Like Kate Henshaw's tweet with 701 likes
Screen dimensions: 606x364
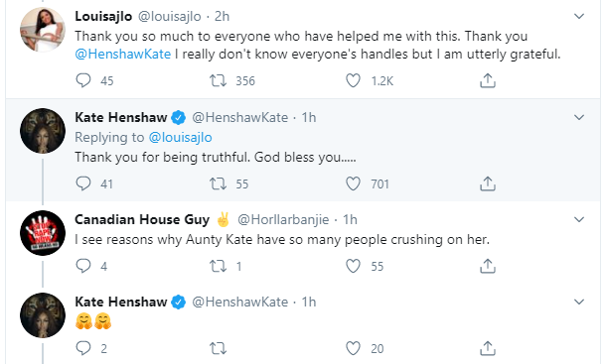pyautogui.click(x=353, y=183)
